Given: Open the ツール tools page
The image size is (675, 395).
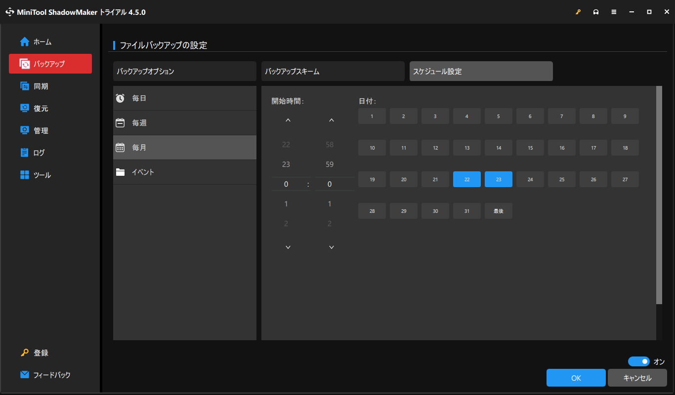Looking at the screenshot, I should click(x=50, y=175).
